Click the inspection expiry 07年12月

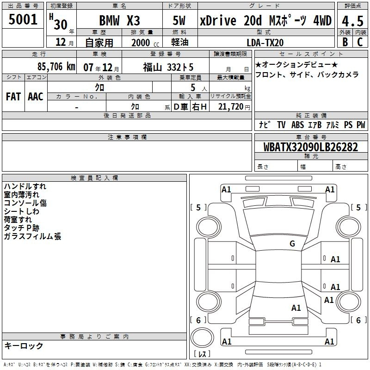[x=101, y=68]
